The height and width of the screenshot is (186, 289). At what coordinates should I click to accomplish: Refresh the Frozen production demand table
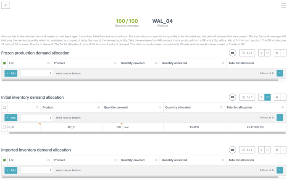point(268,53)
